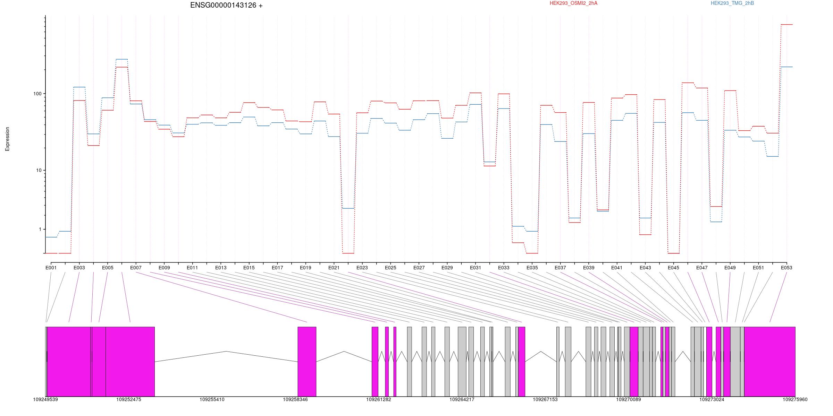
Task: Click exon label E027
Action: click(419, 268)
